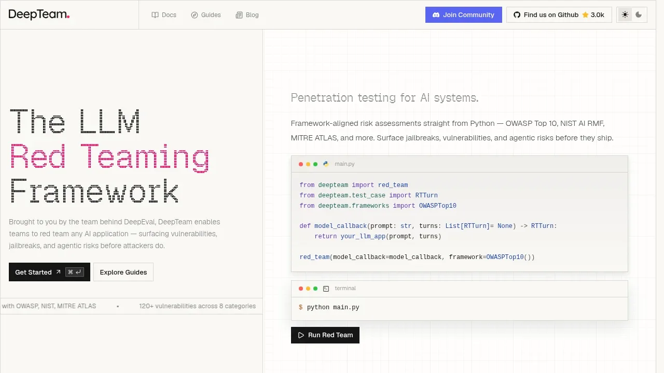The width and height of the screenshot is (664, 373).
Task: Click the 'Brought to you by the team' paragraph
Action: pos(115,234)
